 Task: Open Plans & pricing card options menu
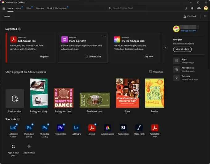click(104, 36)
